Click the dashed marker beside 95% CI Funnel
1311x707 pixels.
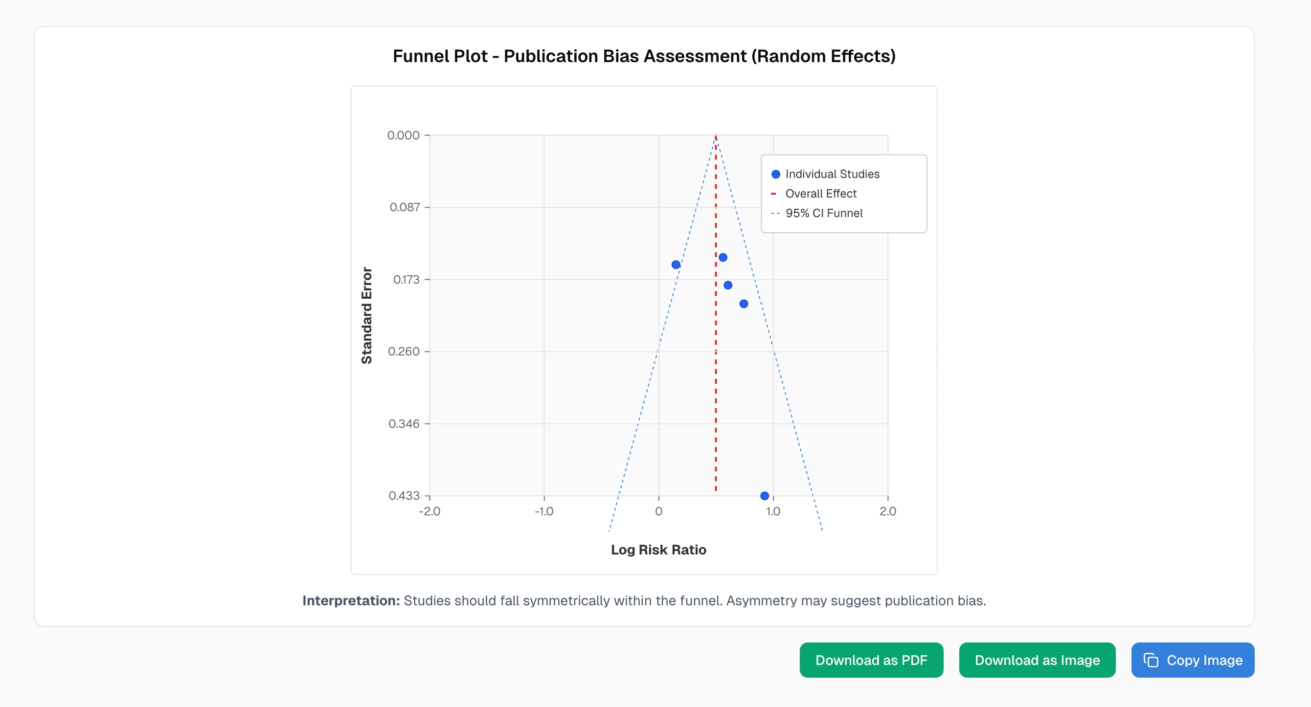pyautogui.click(x=775, y=214)
